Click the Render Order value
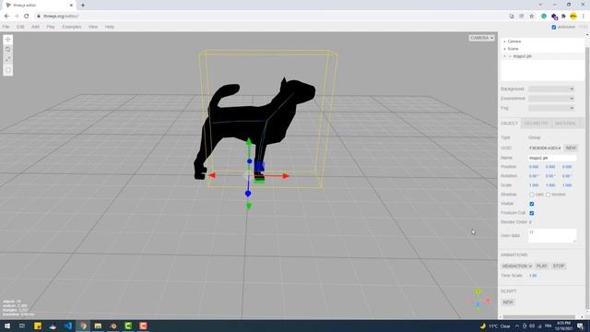Screen dimensions: 590x332 coord(530,222)
